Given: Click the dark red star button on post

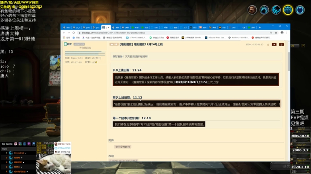Looking at the screenshot, I should [274, 44].
